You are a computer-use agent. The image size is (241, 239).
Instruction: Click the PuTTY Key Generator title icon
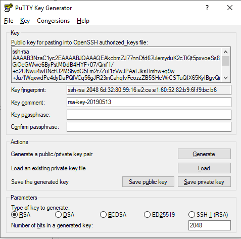tap(8, 8)
